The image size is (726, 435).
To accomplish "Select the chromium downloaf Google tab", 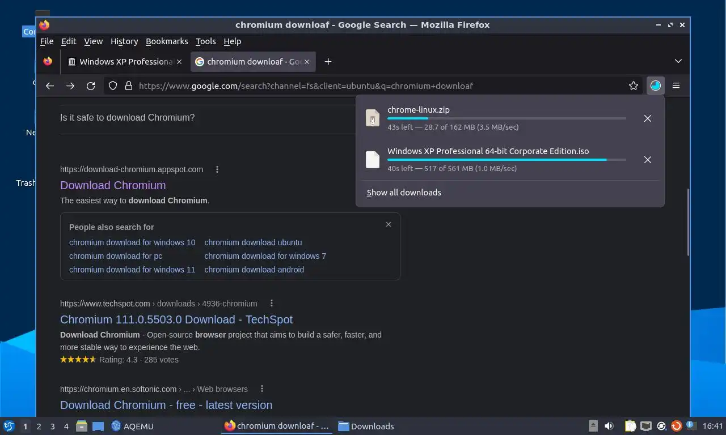I will click(x=253, y=62).
